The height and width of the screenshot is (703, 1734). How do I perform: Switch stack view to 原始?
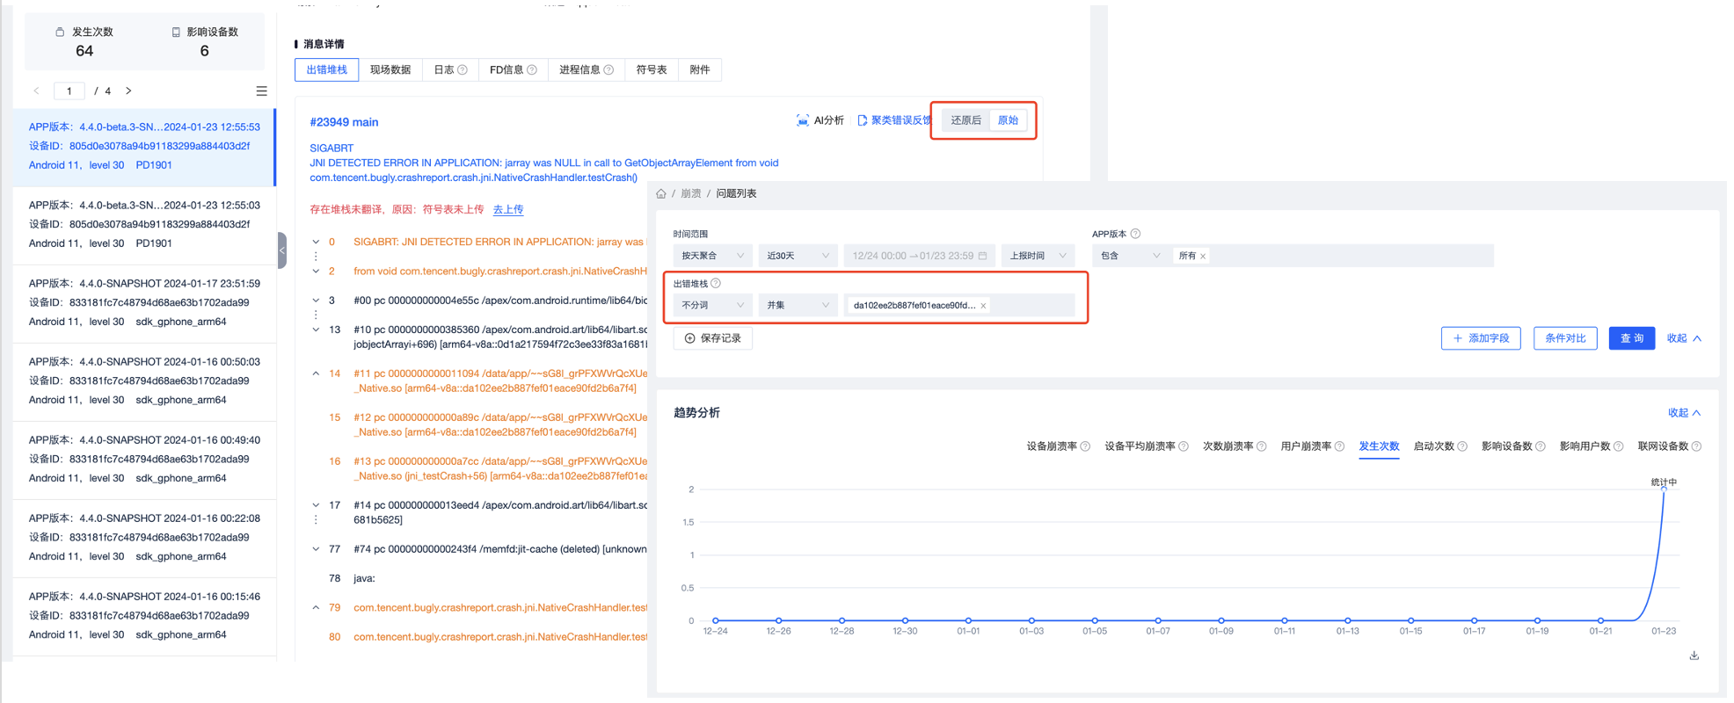point(1008,120)
